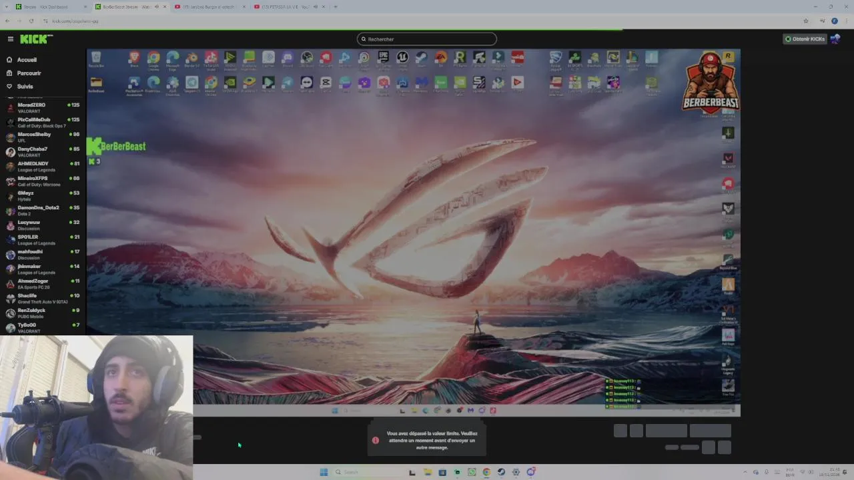Click the Obtenir KICKs button
The image size is (854, 480).
[x=805, y=39]
